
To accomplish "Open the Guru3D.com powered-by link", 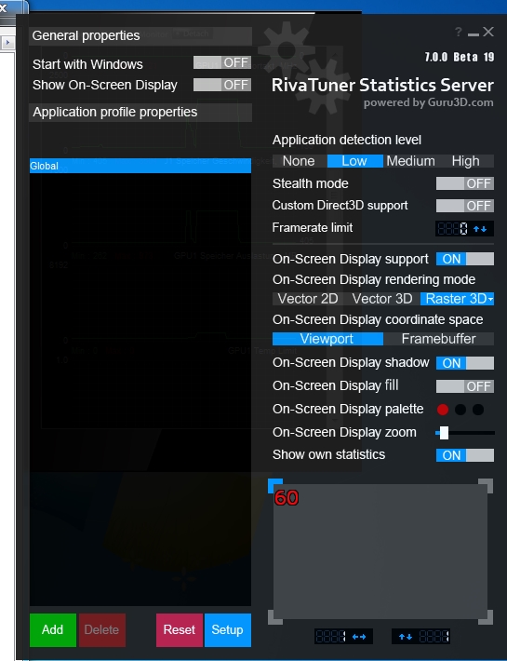I will (x=429, y=102).
